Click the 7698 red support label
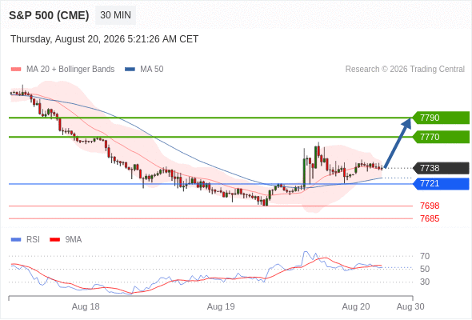The image size is (472, 320). click(x=430, y=206)
